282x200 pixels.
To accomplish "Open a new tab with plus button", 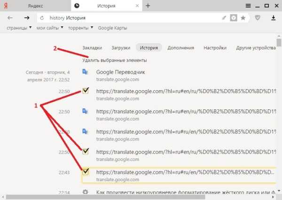I will pyautogui.click(x=148, y=6).
